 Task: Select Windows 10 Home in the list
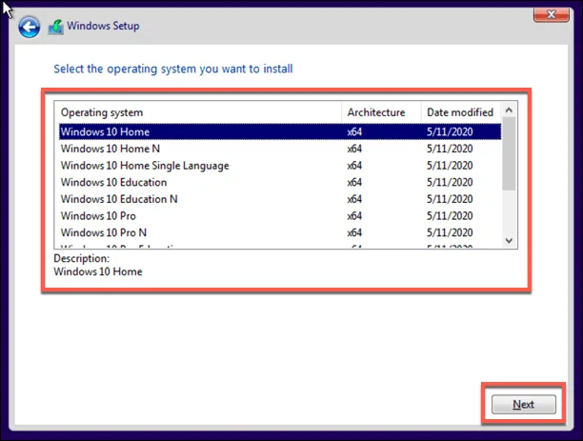point(280,131)
